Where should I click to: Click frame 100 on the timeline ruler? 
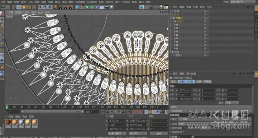(79, 107)
